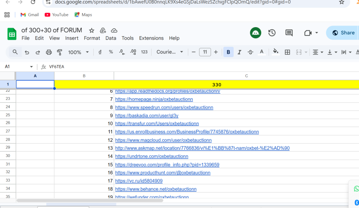The height and width of the screenshot is (208, 359).
Task: Toggle strikethrough formatting
Action: click(x=250, y=52)
